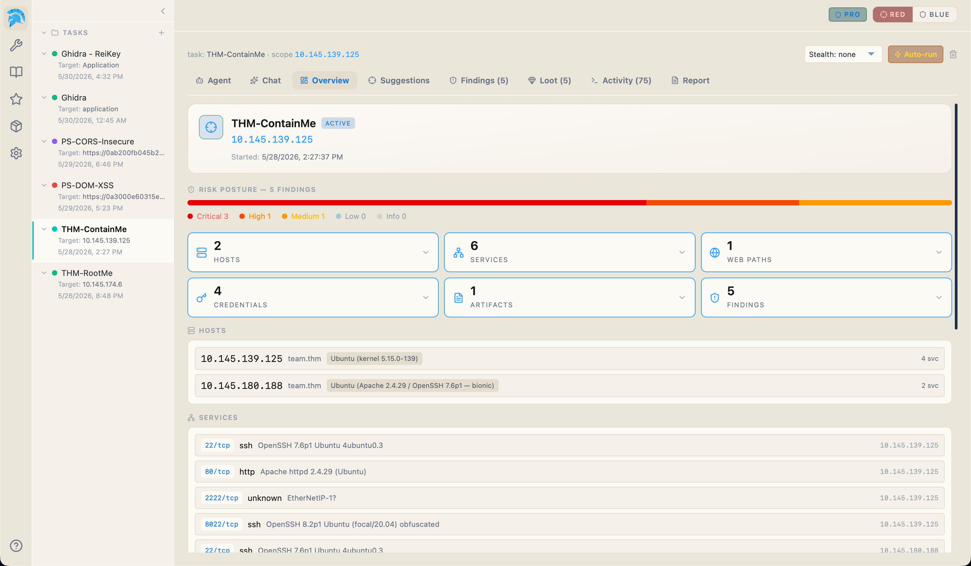
Task: Expand the Credentials card chevron
Action: (x=425, y=297)
